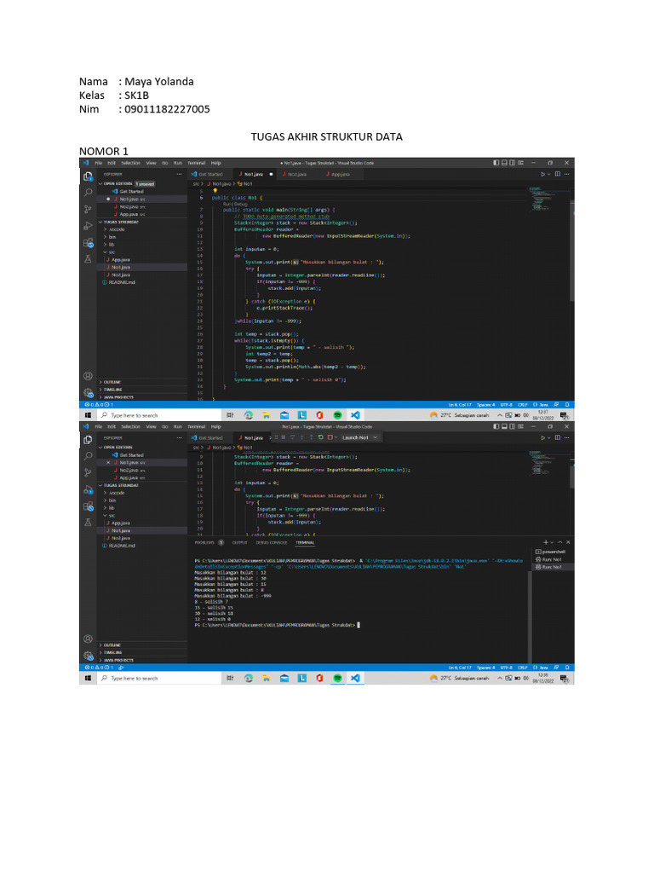The image size is (654, 873).
Task: Switch to the OUTPUT tab in the lower panel
Action: 239,542
